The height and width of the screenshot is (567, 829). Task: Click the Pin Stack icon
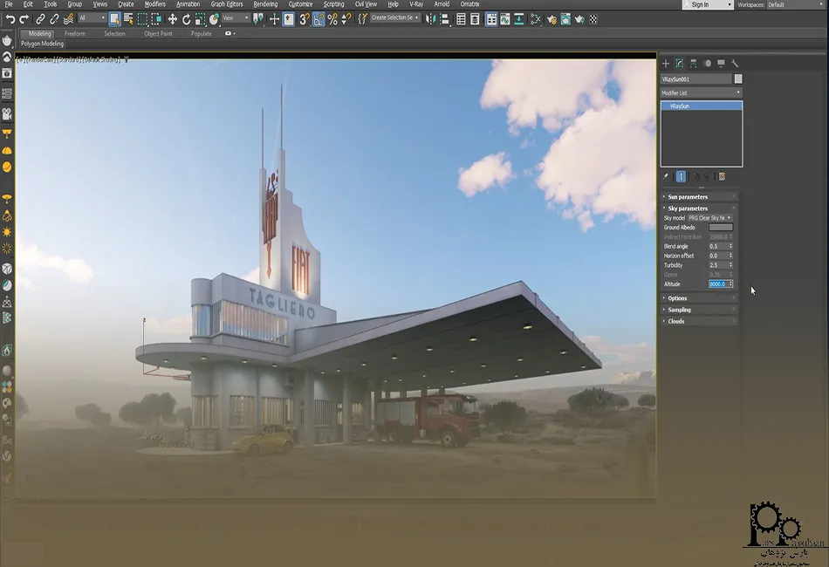tap(665, 176)
